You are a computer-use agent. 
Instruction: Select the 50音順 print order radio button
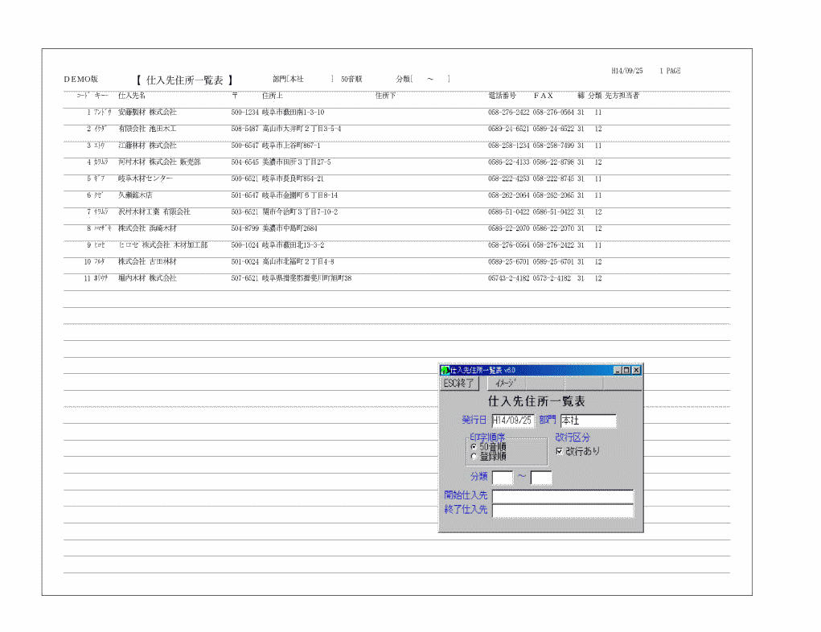click(x=474, y=447)
